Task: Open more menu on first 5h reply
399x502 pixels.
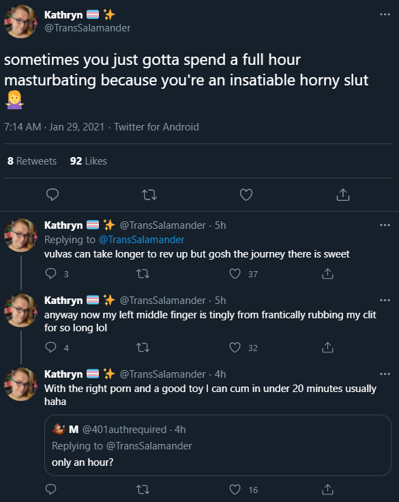Action: tap(385, 225)
